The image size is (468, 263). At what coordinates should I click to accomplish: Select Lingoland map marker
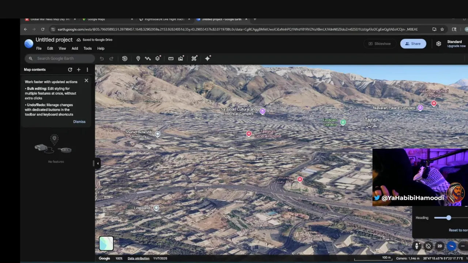click(x=156, y=208)
